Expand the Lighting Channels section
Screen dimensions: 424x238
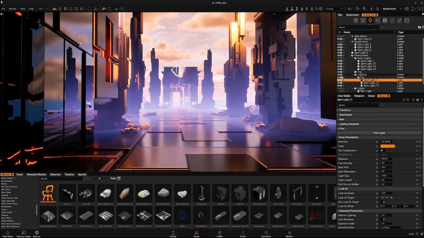tap(380, 124)
